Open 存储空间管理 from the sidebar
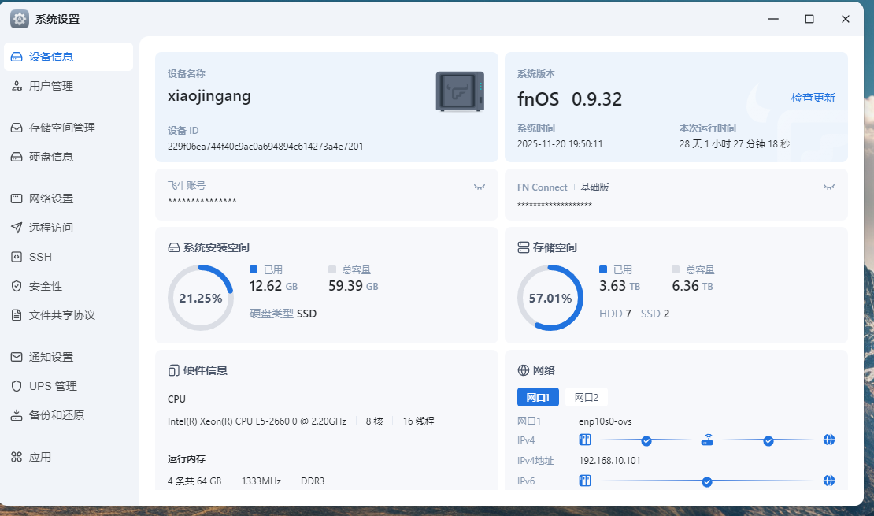Viewport: 874px width, 516px height. click(x=61, y=128)
